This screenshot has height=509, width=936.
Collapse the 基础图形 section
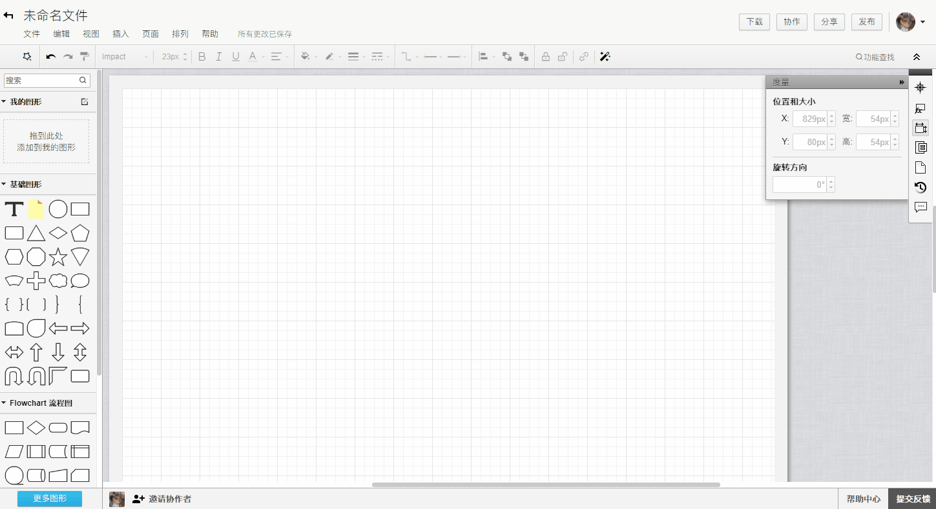tap(4, 184)
